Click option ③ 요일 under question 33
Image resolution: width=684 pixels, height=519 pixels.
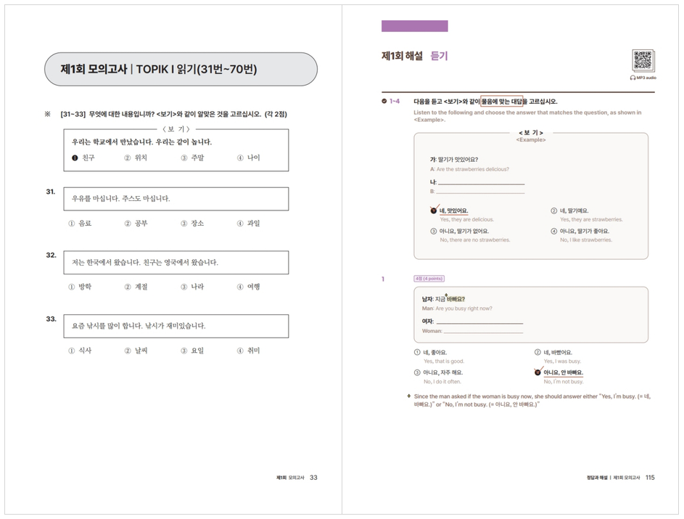click(x=192, y=351)
